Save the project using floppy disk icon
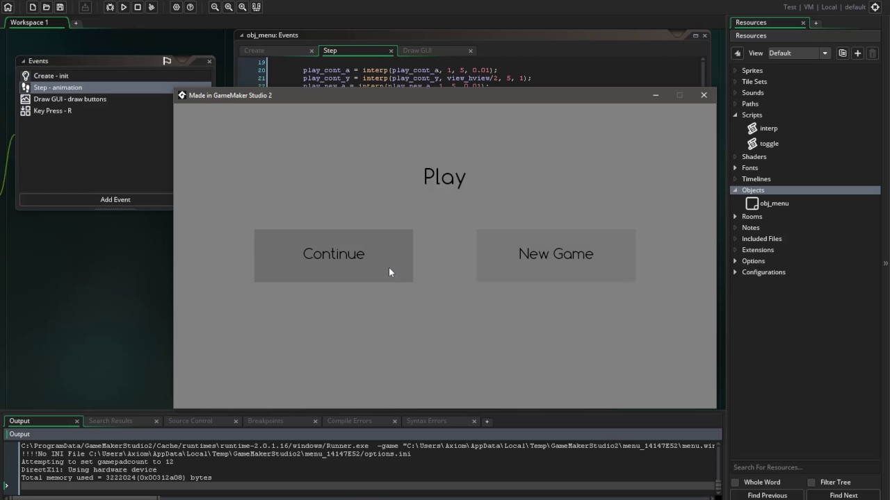 [x=60, y=7]
